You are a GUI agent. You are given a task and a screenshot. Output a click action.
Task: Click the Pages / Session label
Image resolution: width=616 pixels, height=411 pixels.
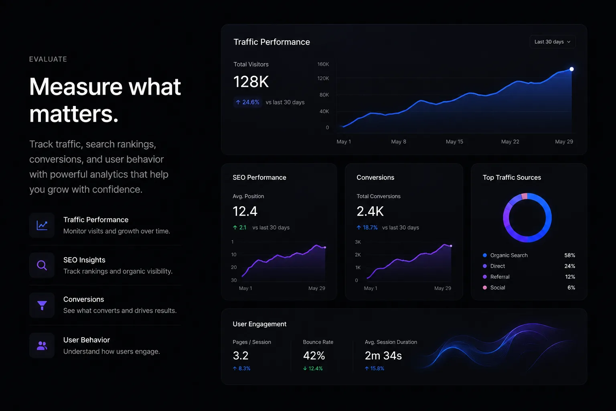[x=252, y=342]
